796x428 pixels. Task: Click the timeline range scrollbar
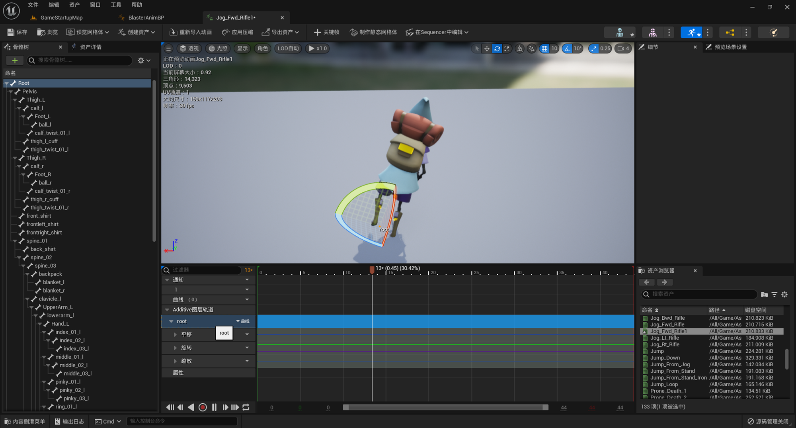pos(445,407)
